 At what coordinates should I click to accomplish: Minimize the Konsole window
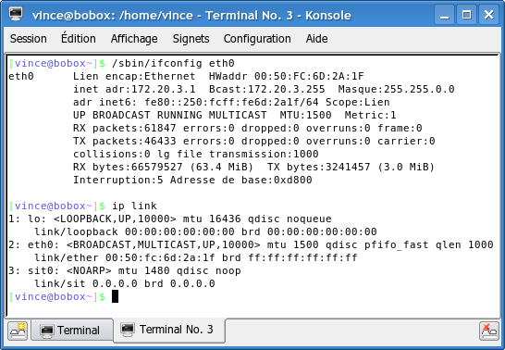point(445,15)
